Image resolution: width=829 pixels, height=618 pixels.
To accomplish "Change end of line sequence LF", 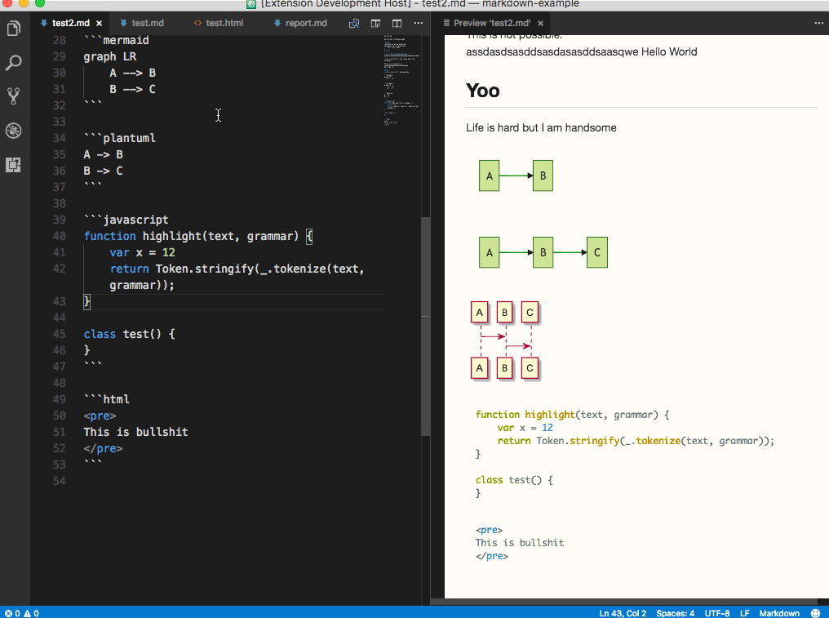I will [x=744, y=613].
